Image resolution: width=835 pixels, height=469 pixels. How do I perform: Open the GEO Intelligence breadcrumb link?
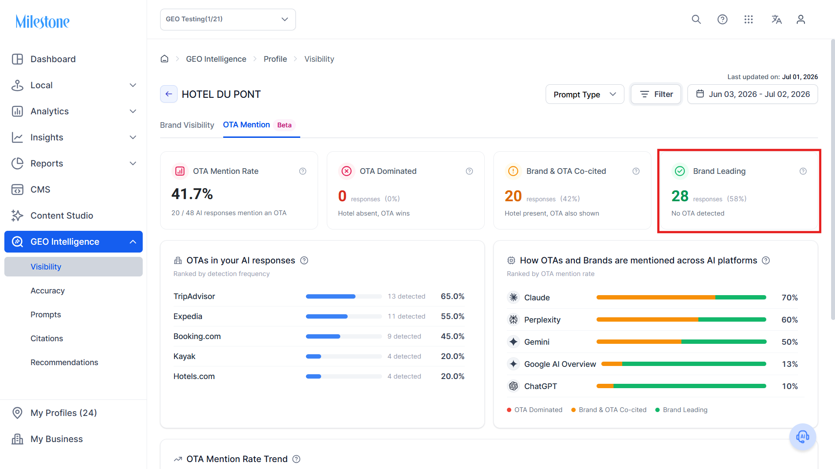[x=216, y=59]
